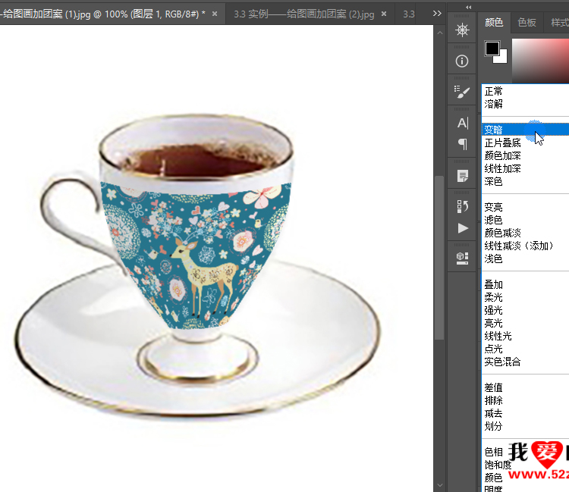Choose 线性加深 blend mode
This screenshot has height=492, width=569.
click(x=525, y=168)
